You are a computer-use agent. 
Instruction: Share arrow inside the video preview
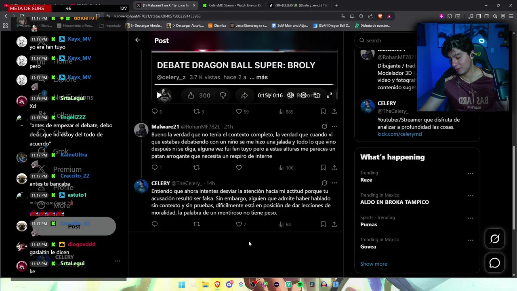(x=244, y=95)
